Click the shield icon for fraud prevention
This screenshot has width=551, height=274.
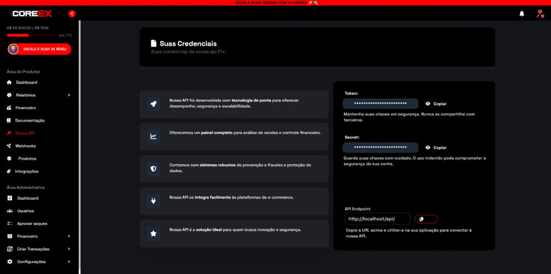click(153, 169)
